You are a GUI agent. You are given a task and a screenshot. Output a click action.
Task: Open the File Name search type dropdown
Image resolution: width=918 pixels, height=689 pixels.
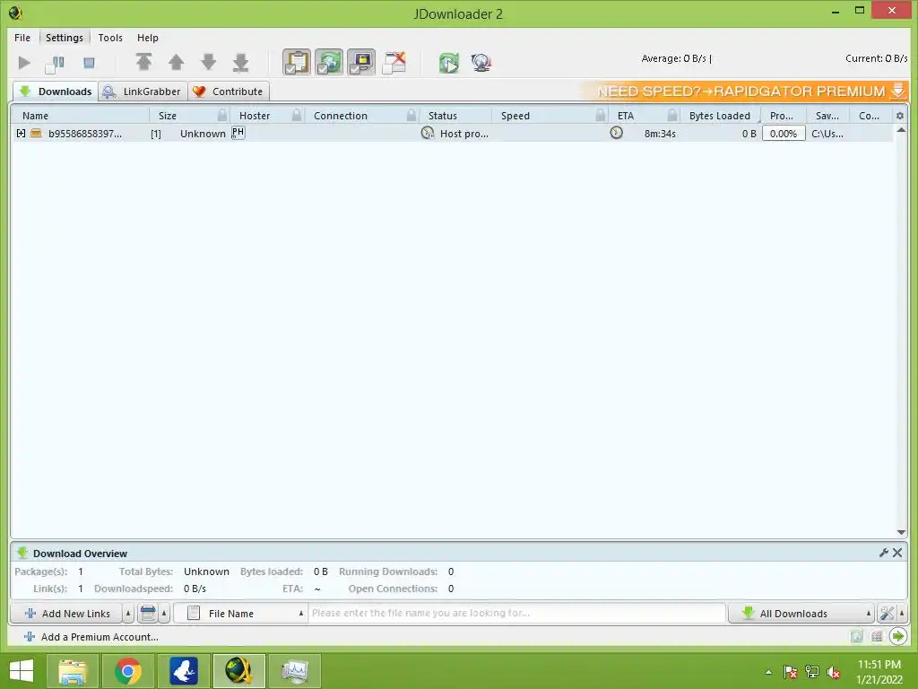point(240,614)
